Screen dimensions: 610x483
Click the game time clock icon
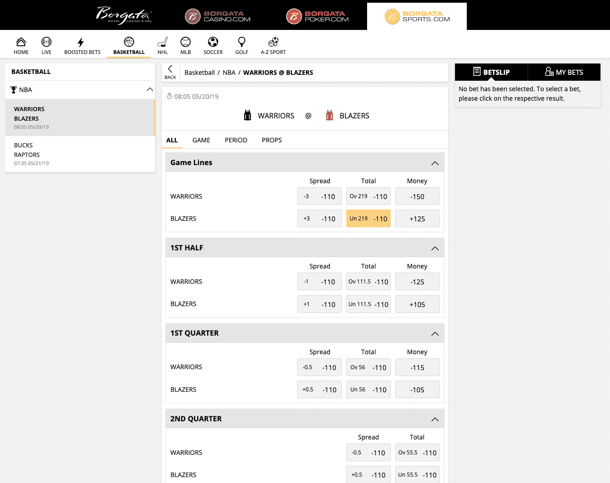pos(169,96)
